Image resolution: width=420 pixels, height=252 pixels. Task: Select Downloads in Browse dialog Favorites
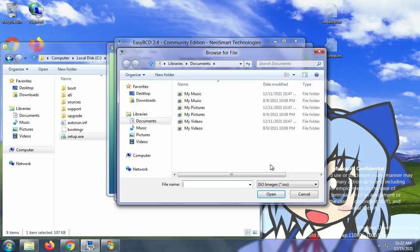[146, 100]
